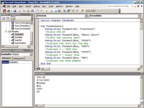The image size is (144, 108).
Task: Click Procedure View button below code
Action: point(36,69)
